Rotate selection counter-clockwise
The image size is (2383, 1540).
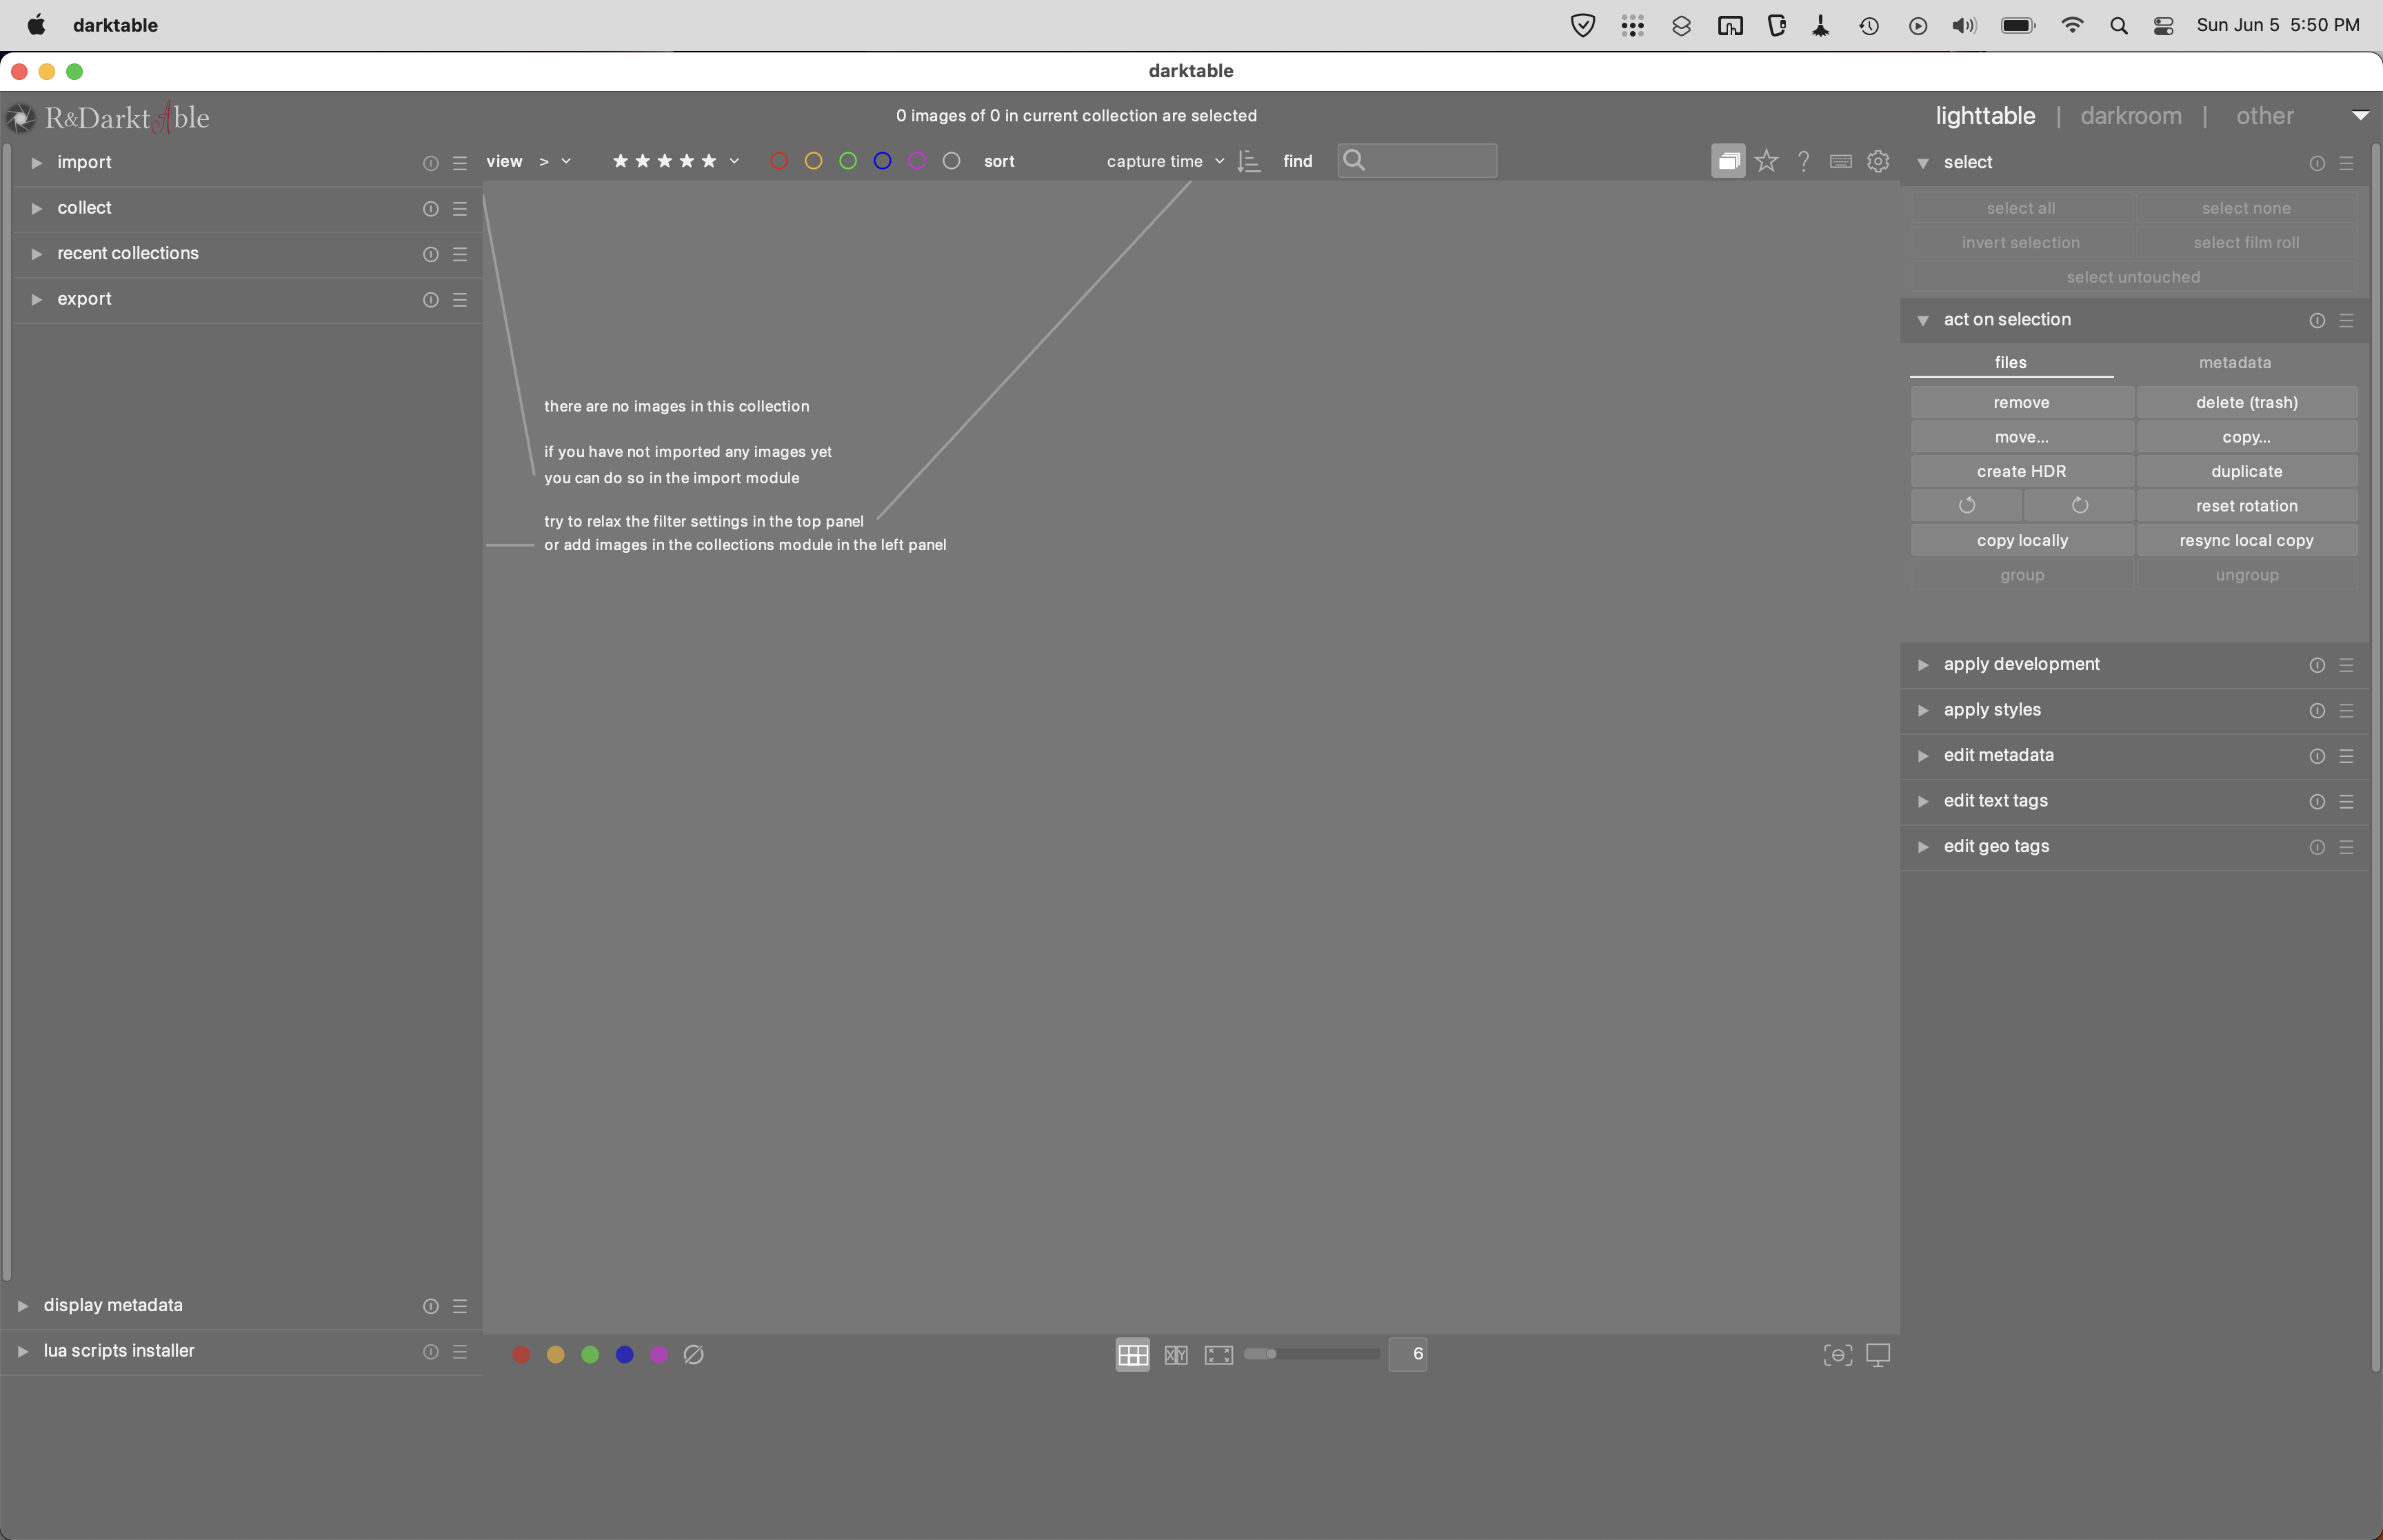[x=1966, y=506]
